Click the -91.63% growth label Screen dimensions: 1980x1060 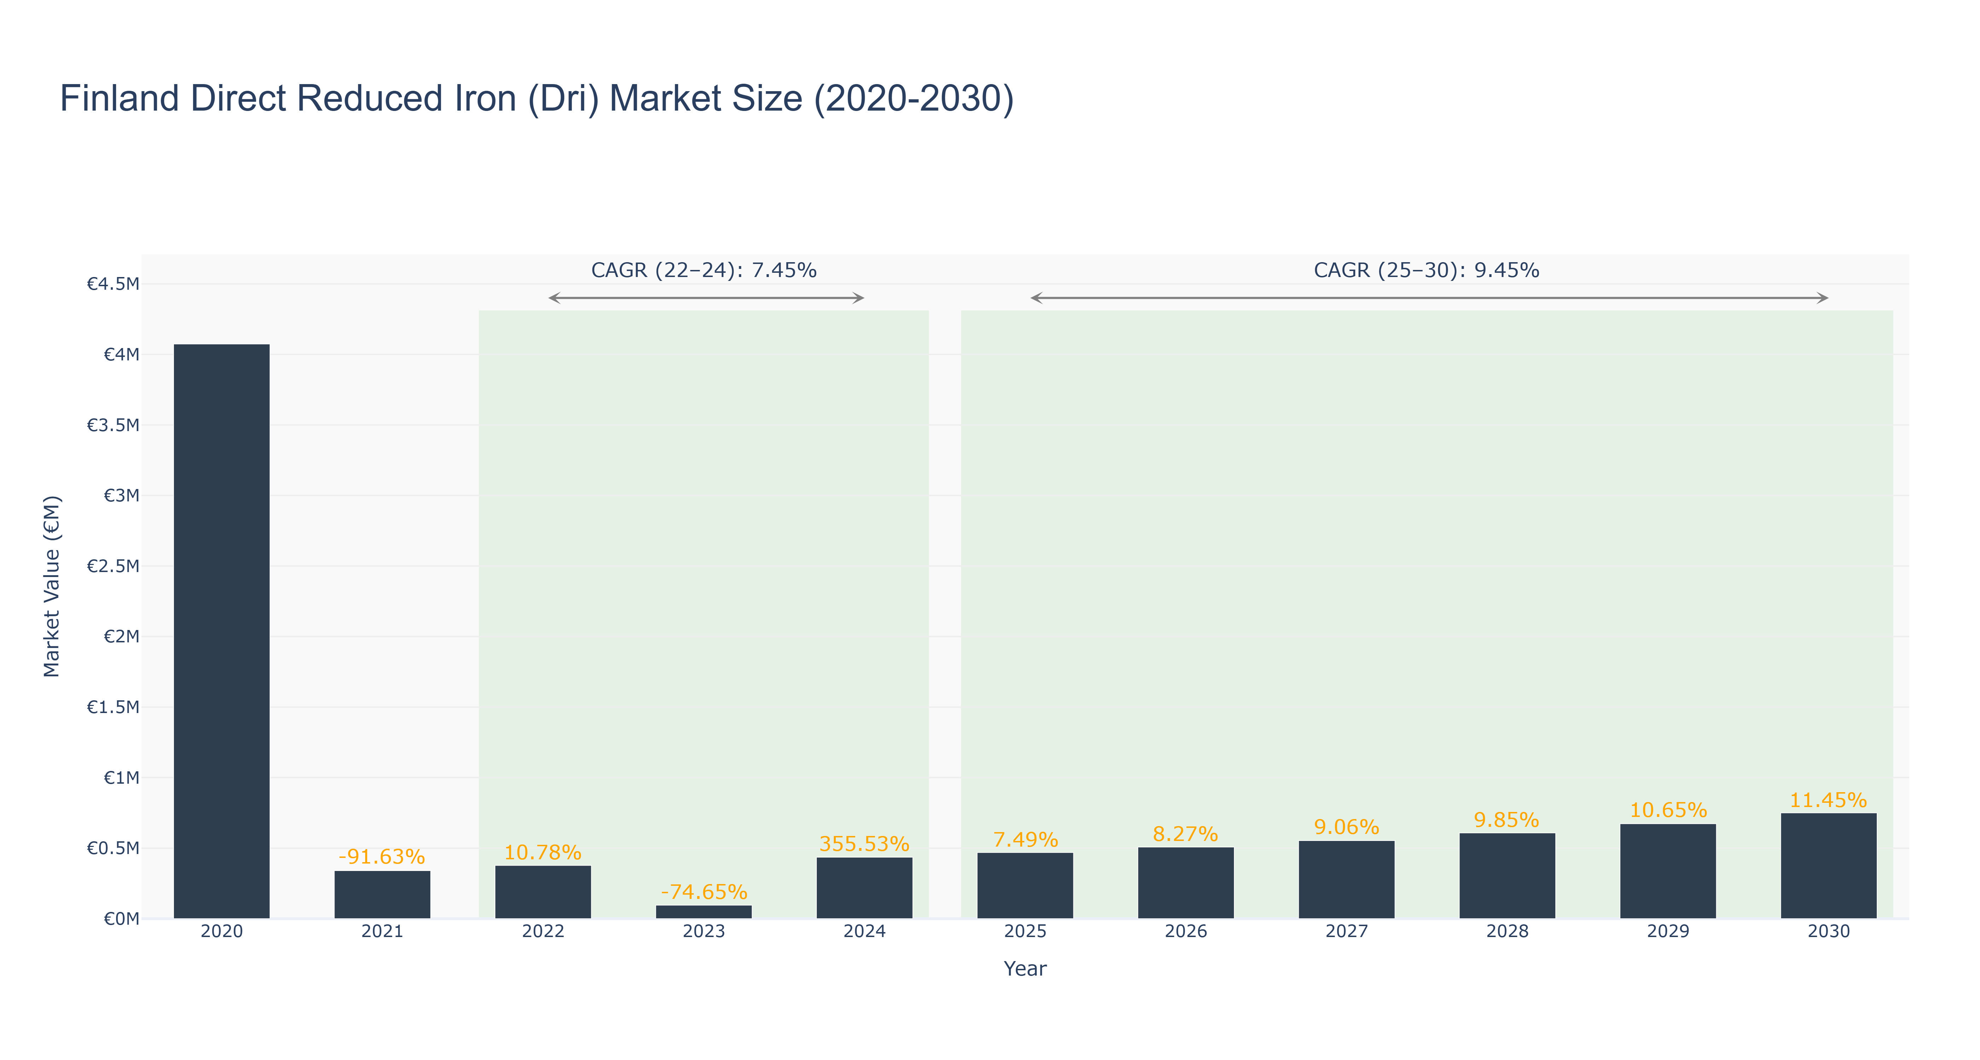pos(382,856)
